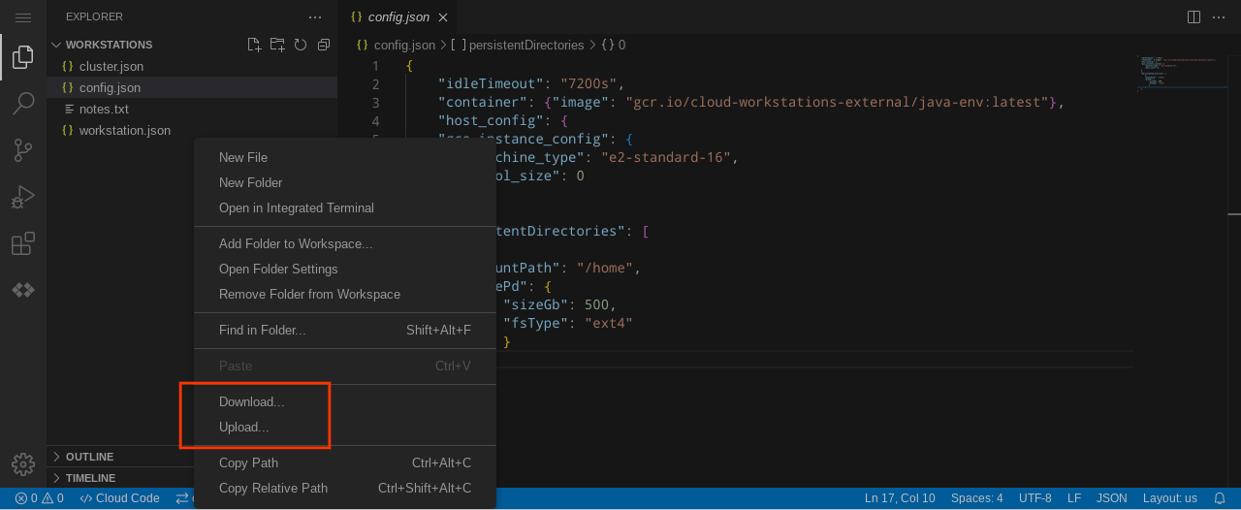
Task: Open the Cloud Code sidebar icon
Action: (23, 290)
